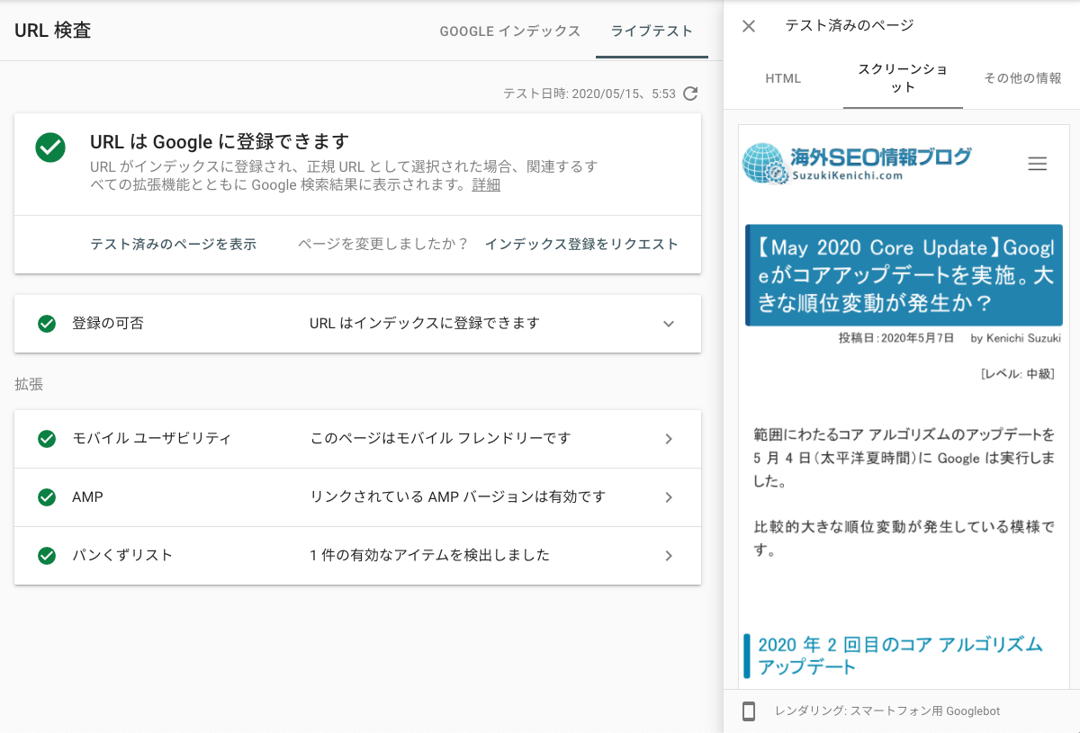Select the ライブテスト tab
This screenshot has height=733, width=1080.
tap(652, 31)
